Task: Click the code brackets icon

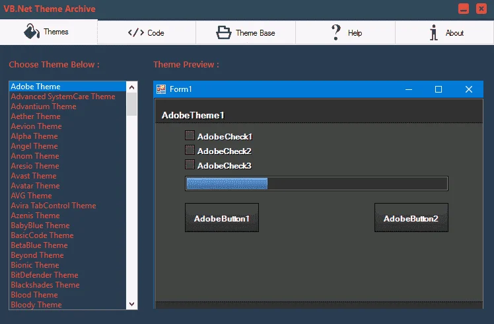Action: pyautogui.click(x=136, y=32)
